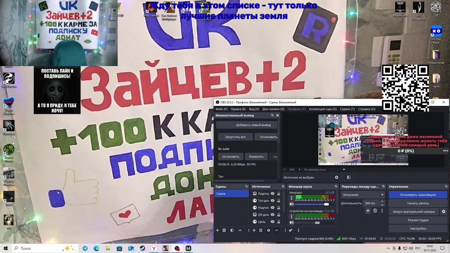
Task: Click Остановить трансляцию button
Action: (418, 195)
